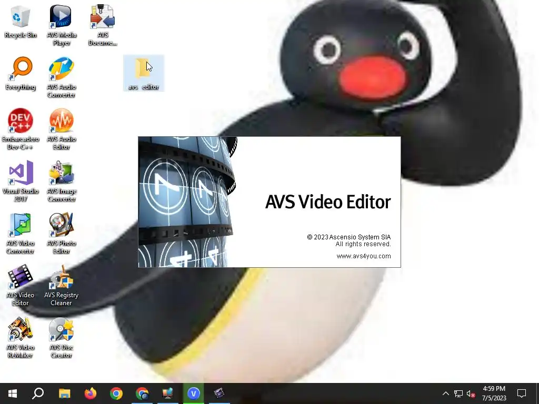This screenshot has height=404, width=539.
Task: Open AVS Audio Editor shortcut
Action: pyautogui.click(x=61, y=129)
